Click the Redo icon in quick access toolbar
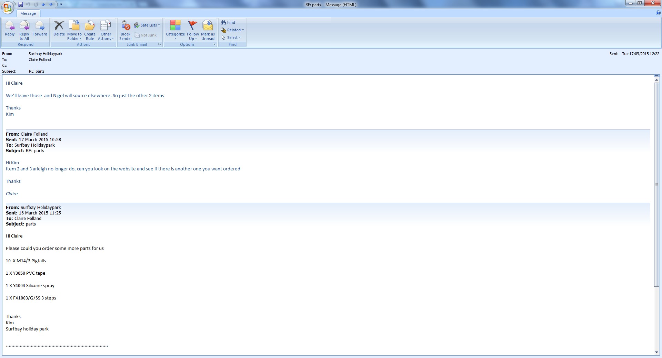 click(x=36, y=4)
